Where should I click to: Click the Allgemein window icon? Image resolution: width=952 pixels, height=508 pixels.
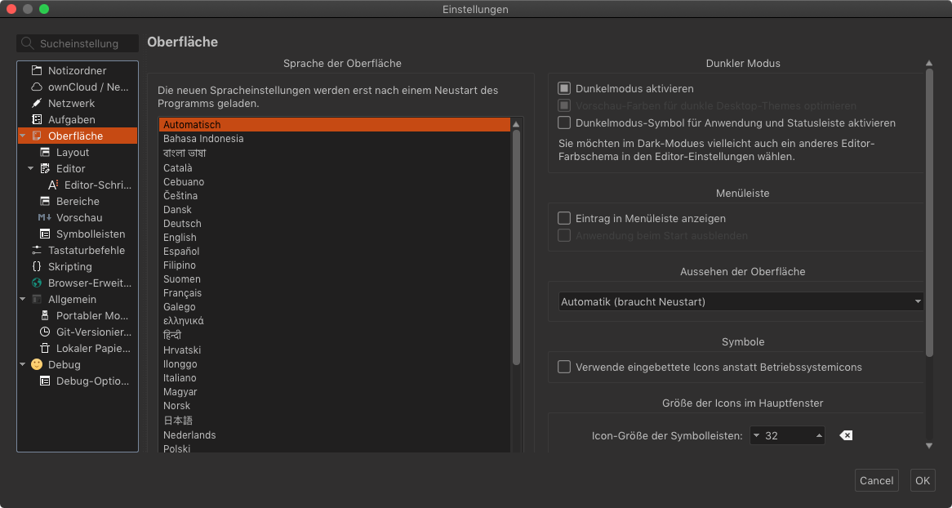coord(37,300)
